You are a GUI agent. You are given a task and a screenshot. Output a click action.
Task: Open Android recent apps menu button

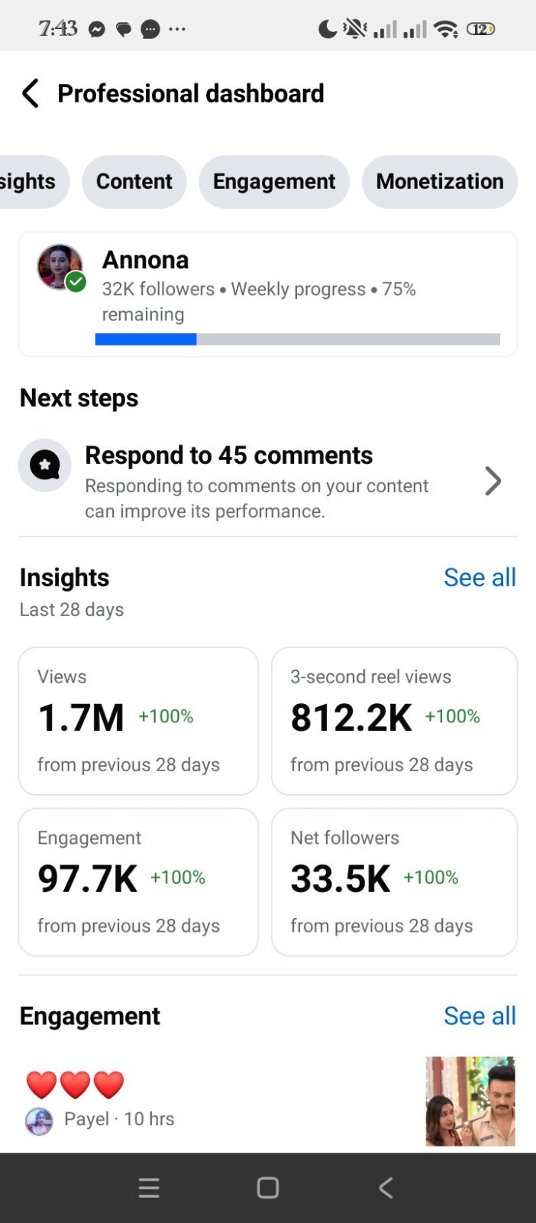point(149,1188)
